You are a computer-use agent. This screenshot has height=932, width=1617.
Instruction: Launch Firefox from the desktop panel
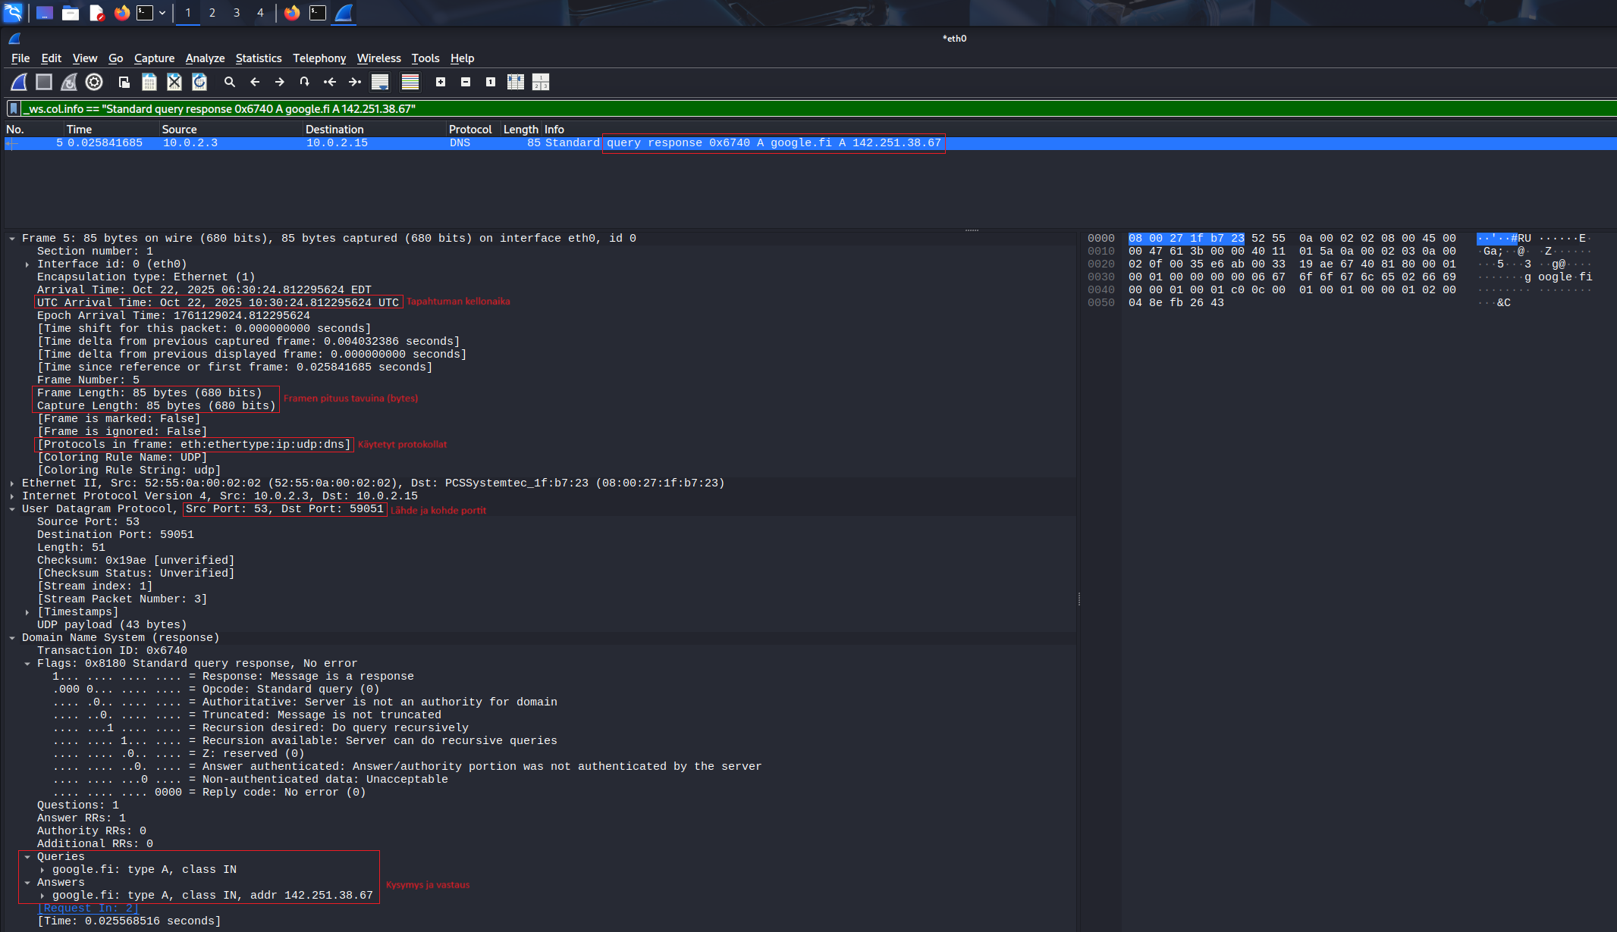click(121, 13)
